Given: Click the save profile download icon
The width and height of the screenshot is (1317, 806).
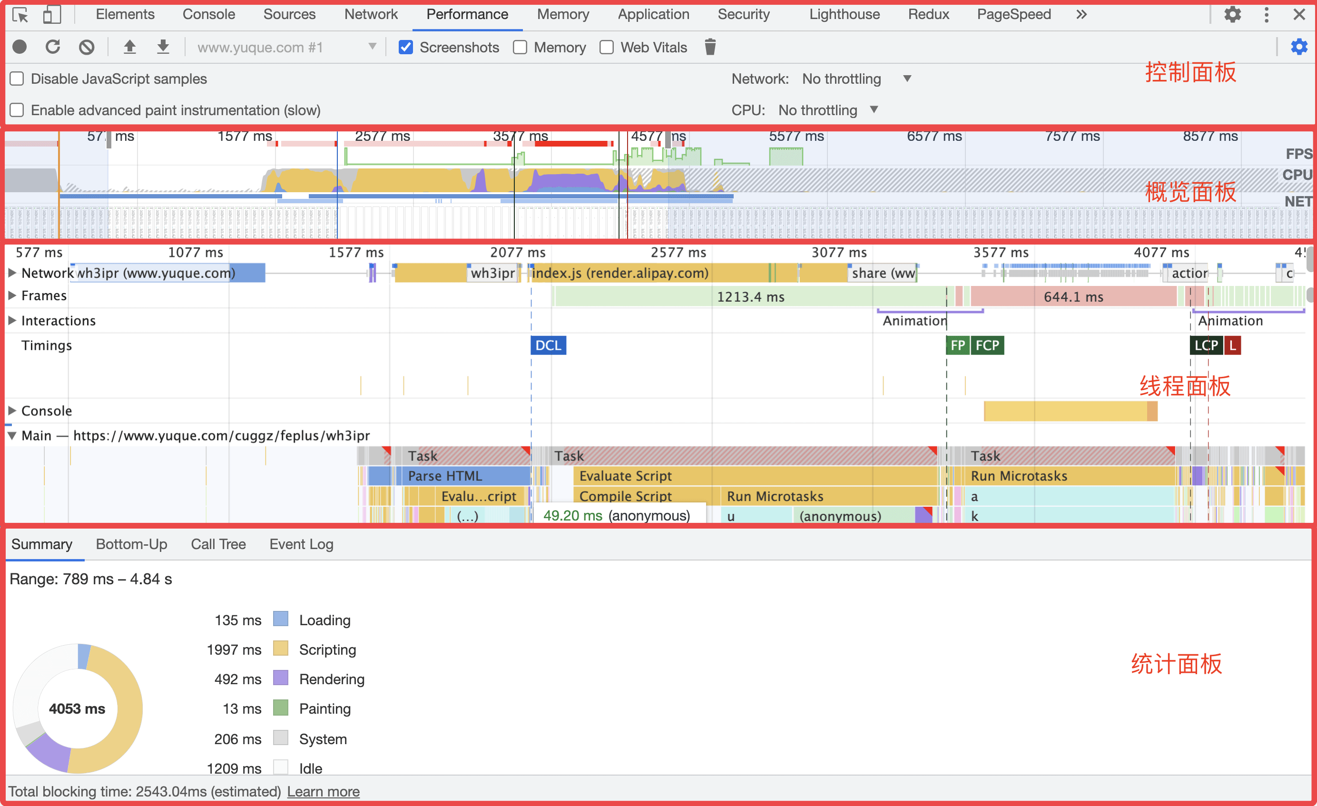Looking at the screenshot, I should tap(163, 47).
